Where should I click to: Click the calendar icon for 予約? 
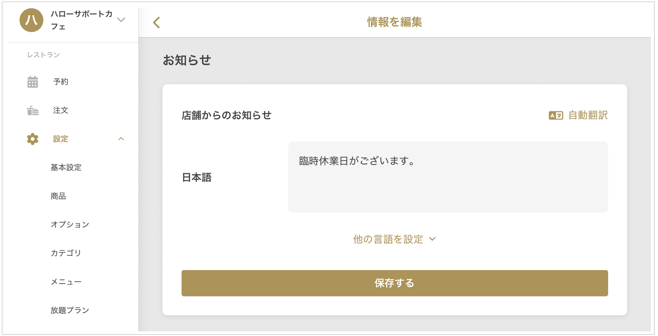tap(33, 82)
